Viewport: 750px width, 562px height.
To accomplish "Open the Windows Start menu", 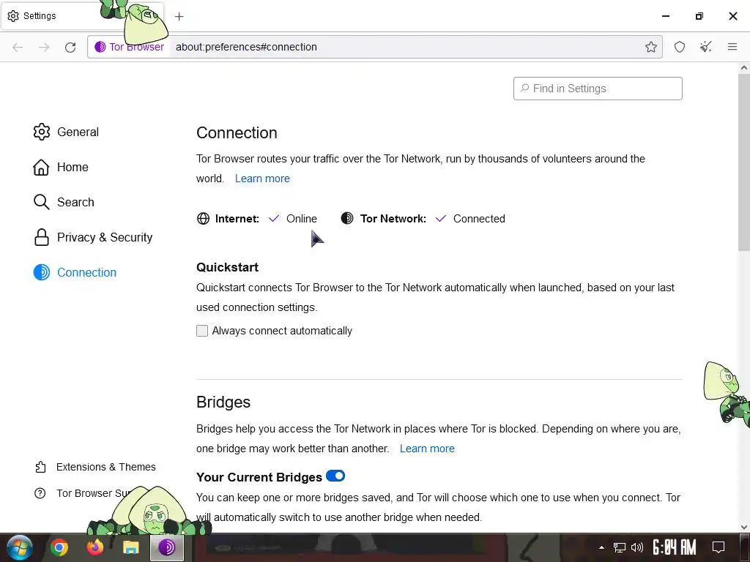I will tap(20, 547).
